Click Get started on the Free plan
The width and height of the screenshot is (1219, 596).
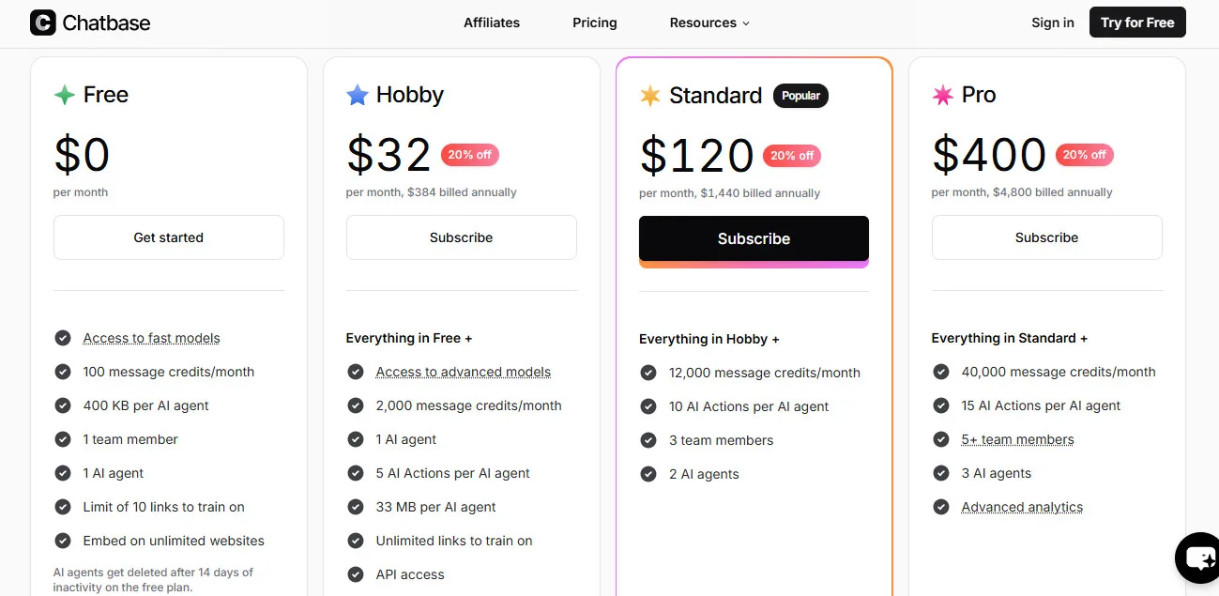[168, 237]
